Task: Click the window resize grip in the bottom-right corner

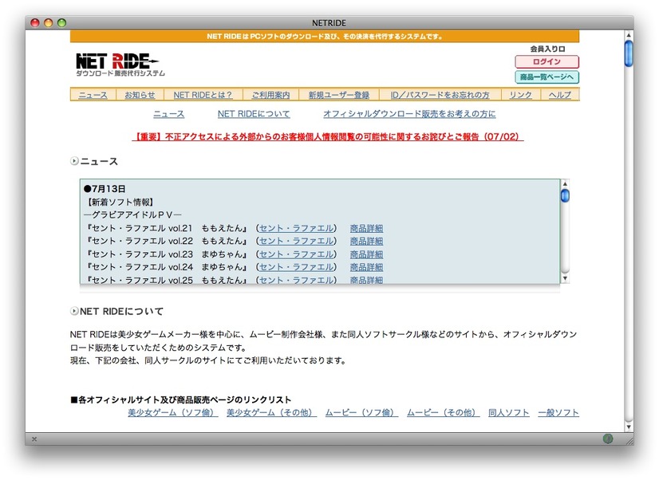Action: (629, 440)
